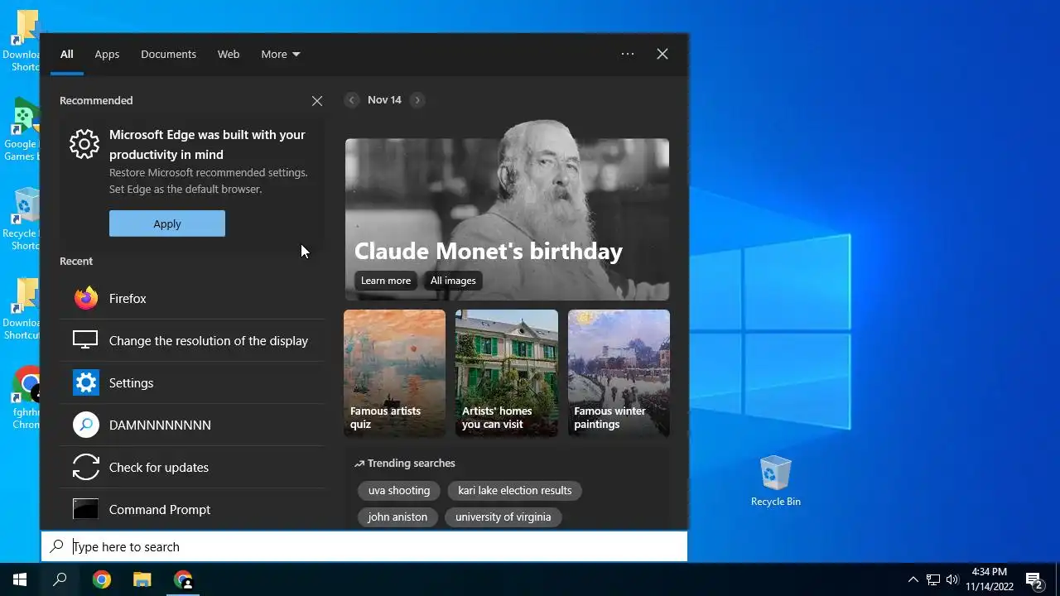Open the Claude Monet's birthday banner

click(x=507, y=219)
